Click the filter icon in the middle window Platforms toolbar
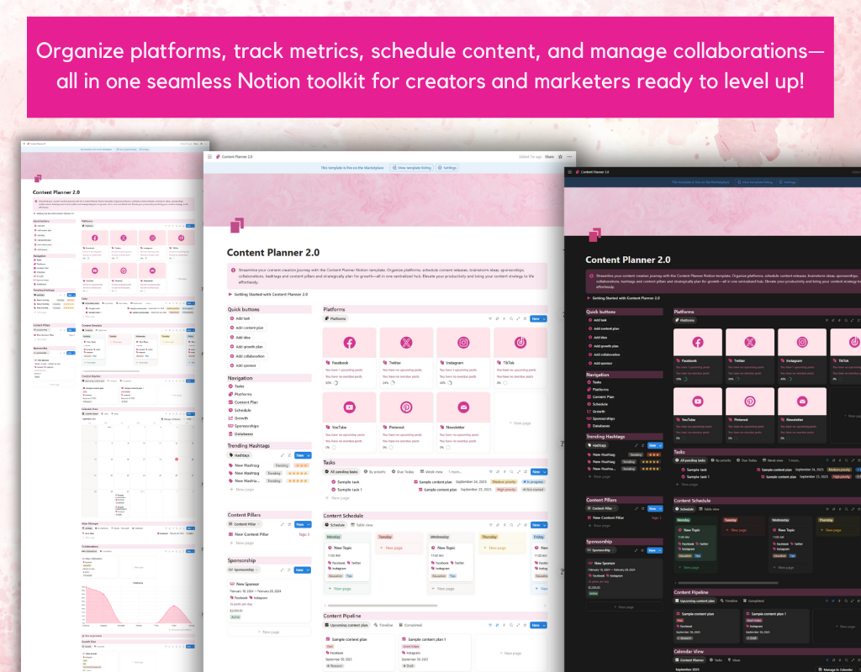 (490, 318)
